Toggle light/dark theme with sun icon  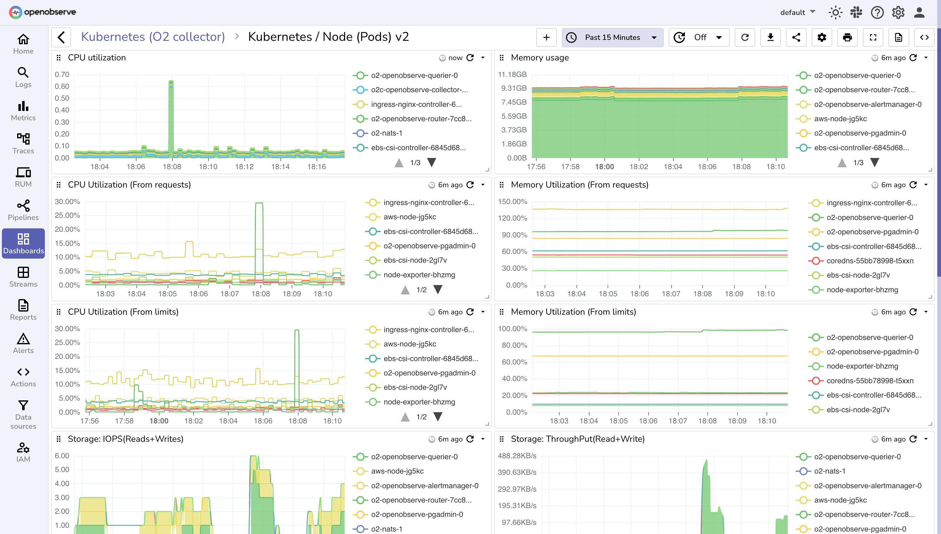pos(835,12)
